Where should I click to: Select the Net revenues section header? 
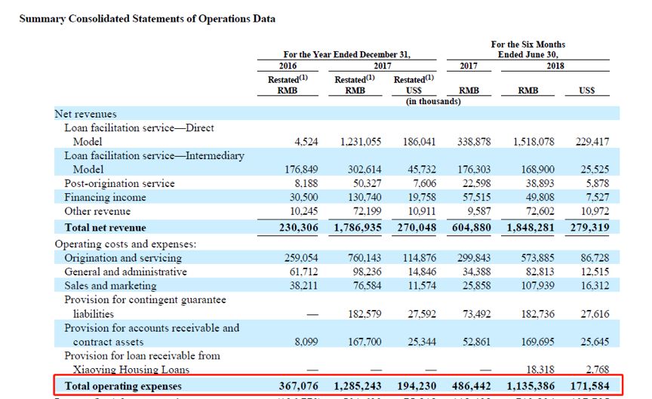86,114
